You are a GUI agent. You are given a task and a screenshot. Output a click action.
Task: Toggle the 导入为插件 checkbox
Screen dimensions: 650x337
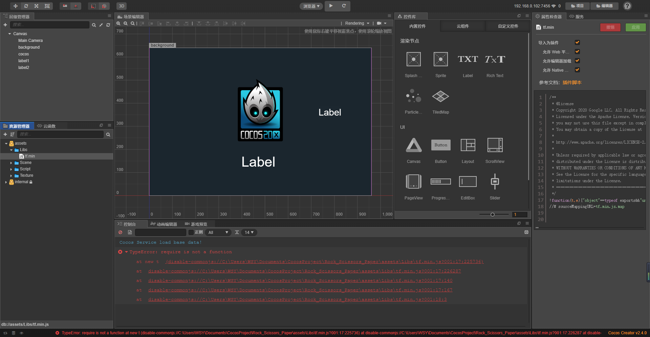click(578, 43)
